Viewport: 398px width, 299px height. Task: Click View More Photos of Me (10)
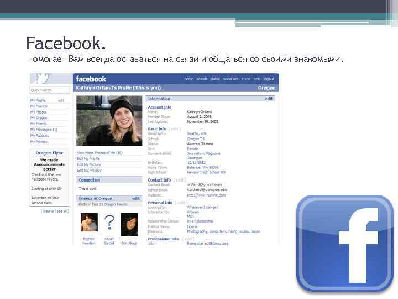[99, 153]
